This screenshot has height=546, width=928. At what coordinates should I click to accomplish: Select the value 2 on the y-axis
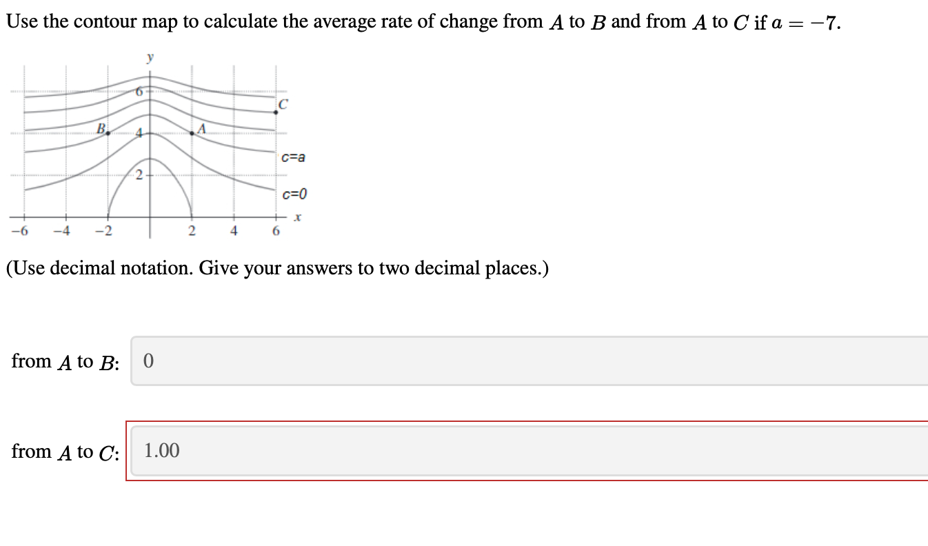click(x=138, y=174)
